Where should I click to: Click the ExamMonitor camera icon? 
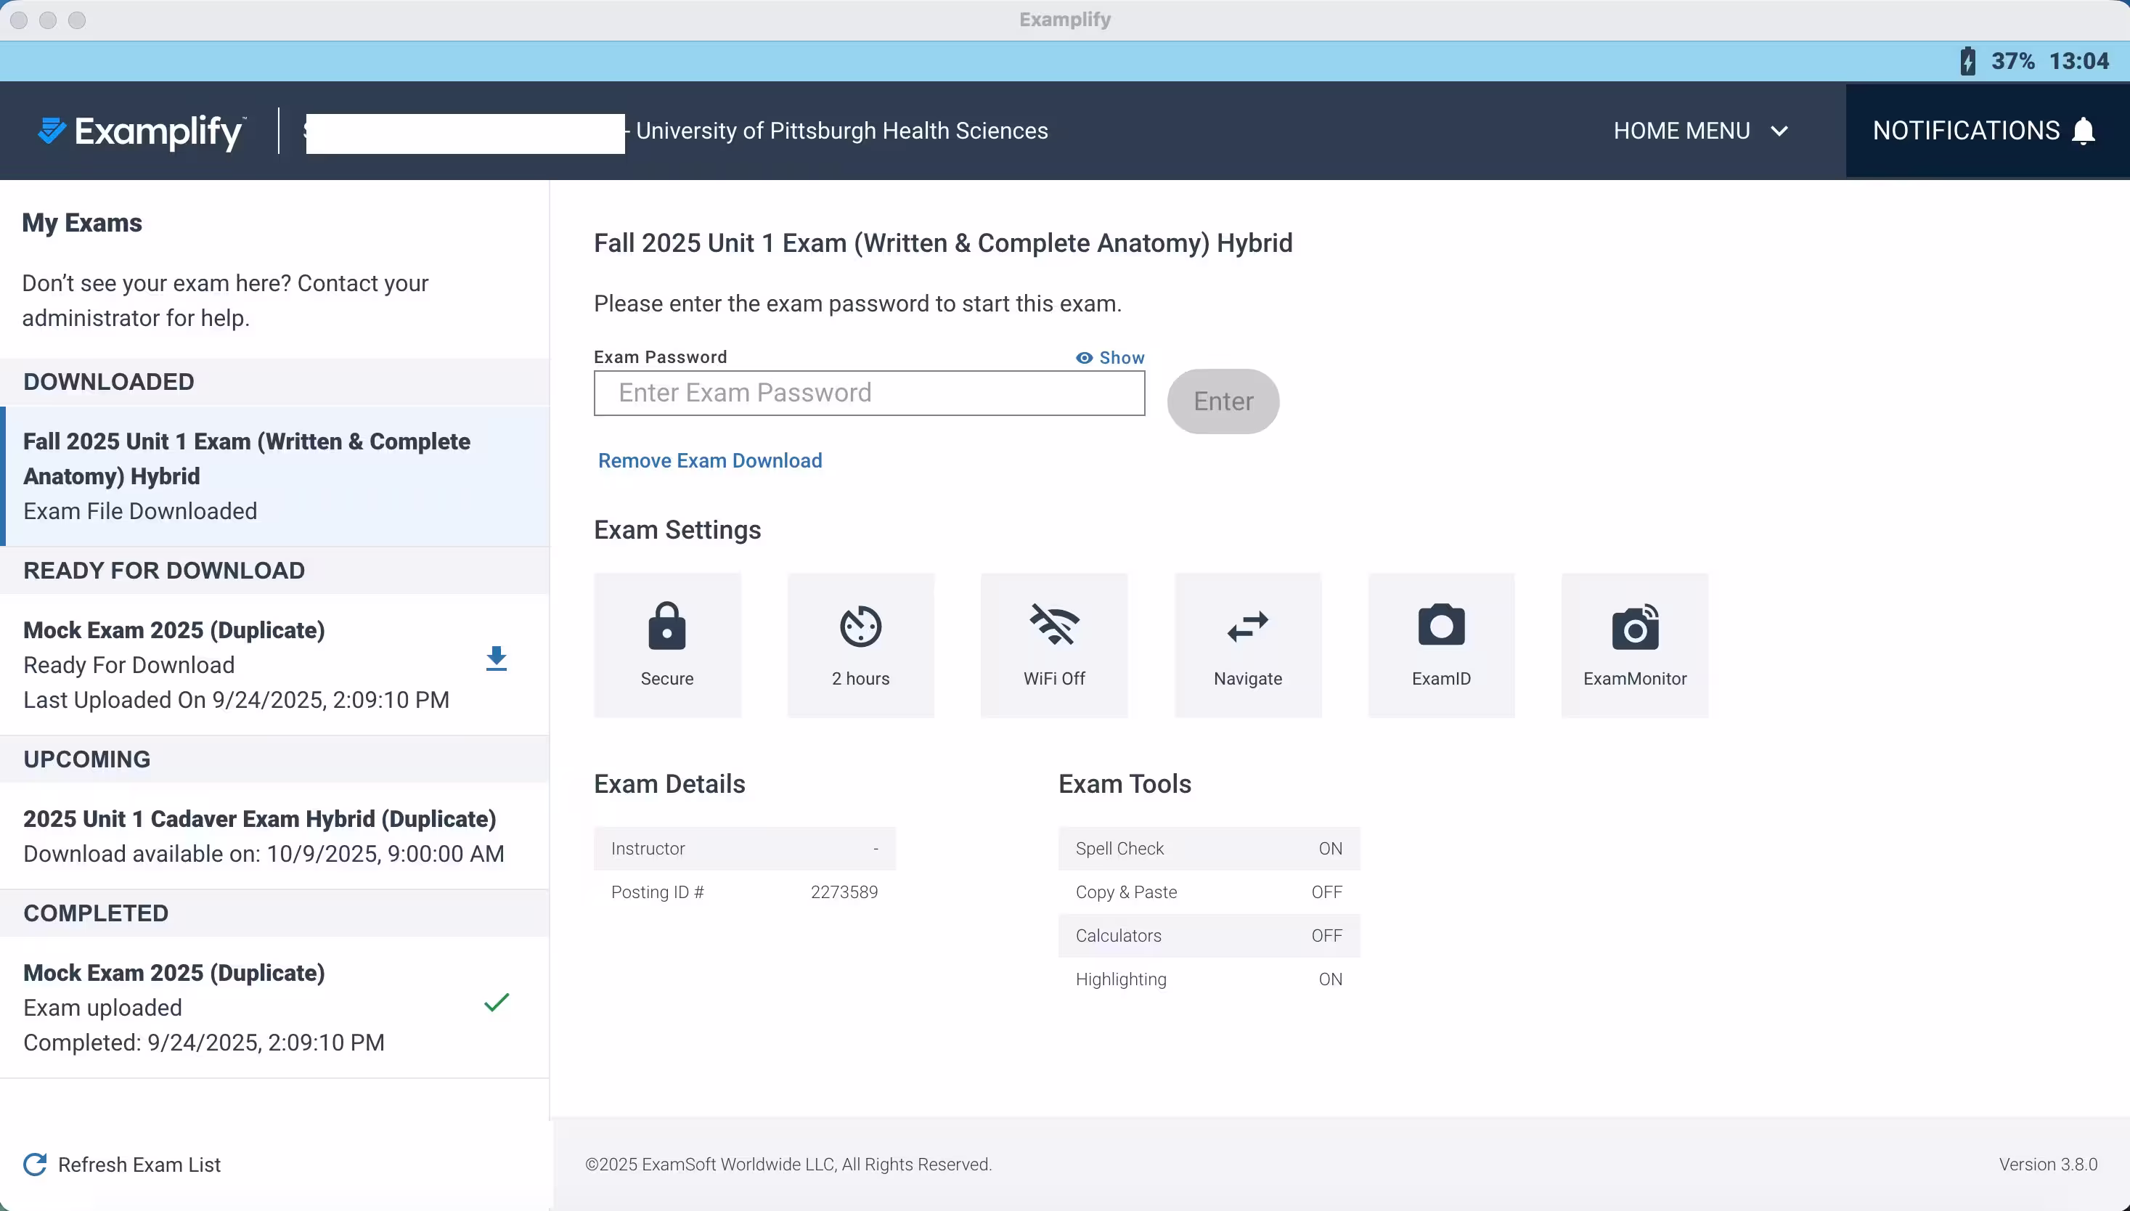(x=1634, y=627)
